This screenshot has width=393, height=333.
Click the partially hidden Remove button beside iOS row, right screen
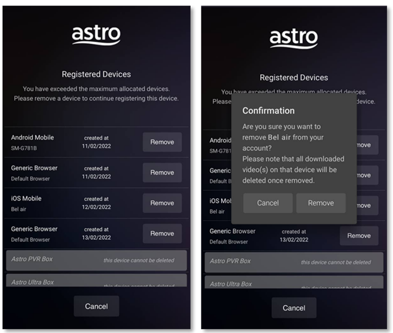(367, 206)
